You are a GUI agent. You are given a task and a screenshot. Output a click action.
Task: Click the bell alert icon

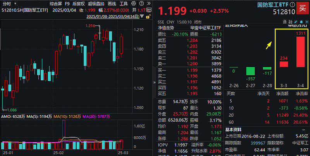click(301, 22)
